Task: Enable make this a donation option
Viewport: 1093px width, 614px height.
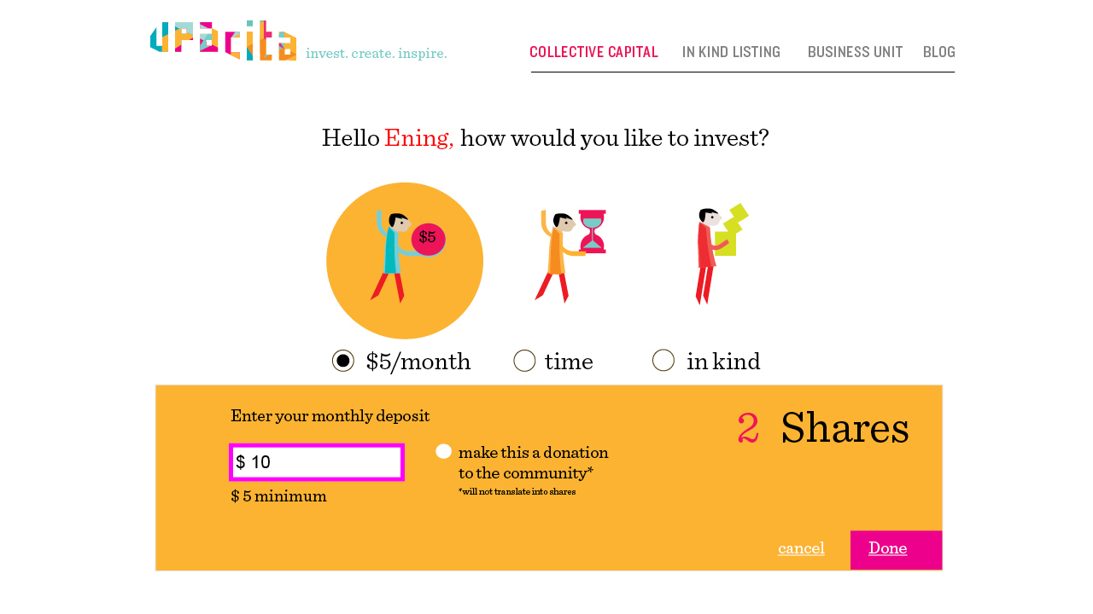Action: (443, 451)
